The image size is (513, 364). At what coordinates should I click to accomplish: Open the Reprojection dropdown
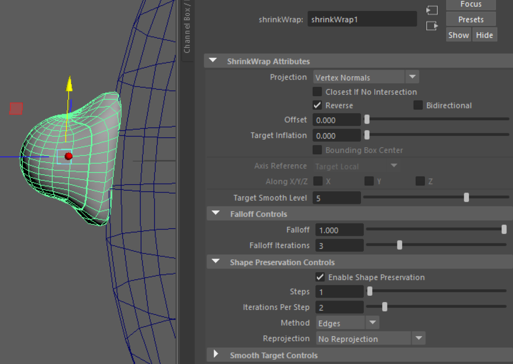point(418,338)
